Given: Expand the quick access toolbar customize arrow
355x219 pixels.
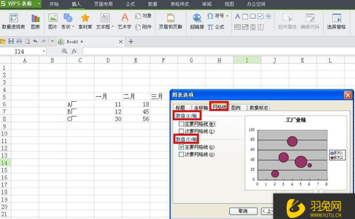Looking at the screenshot, I should 52,41.
